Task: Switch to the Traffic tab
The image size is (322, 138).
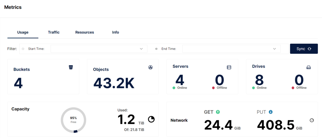Action: pos(54,32)
